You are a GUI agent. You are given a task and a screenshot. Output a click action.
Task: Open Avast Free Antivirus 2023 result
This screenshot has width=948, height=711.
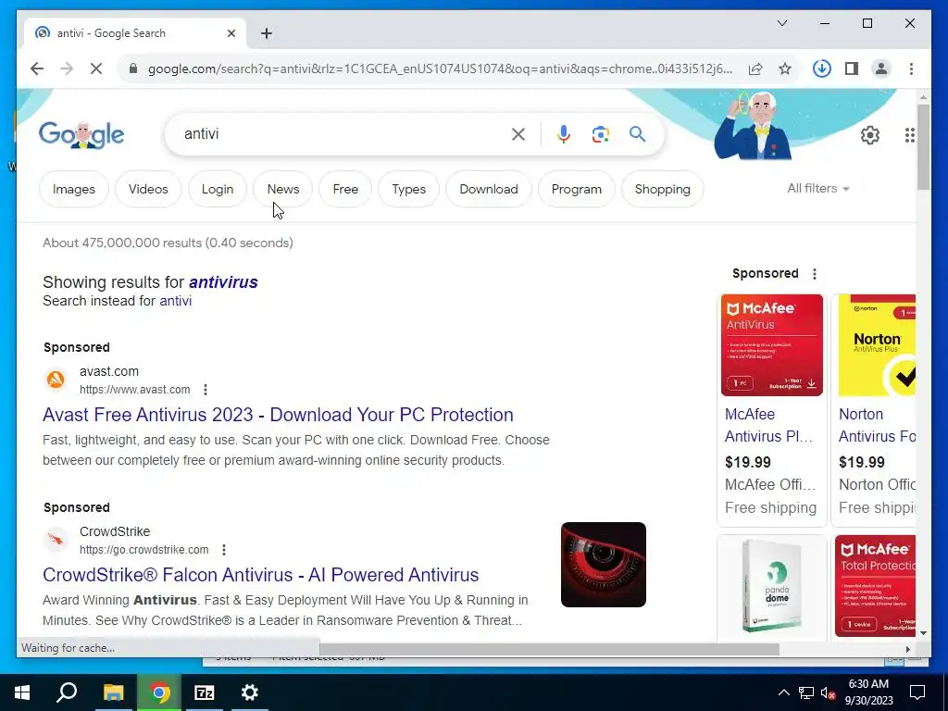click(278, 415)
